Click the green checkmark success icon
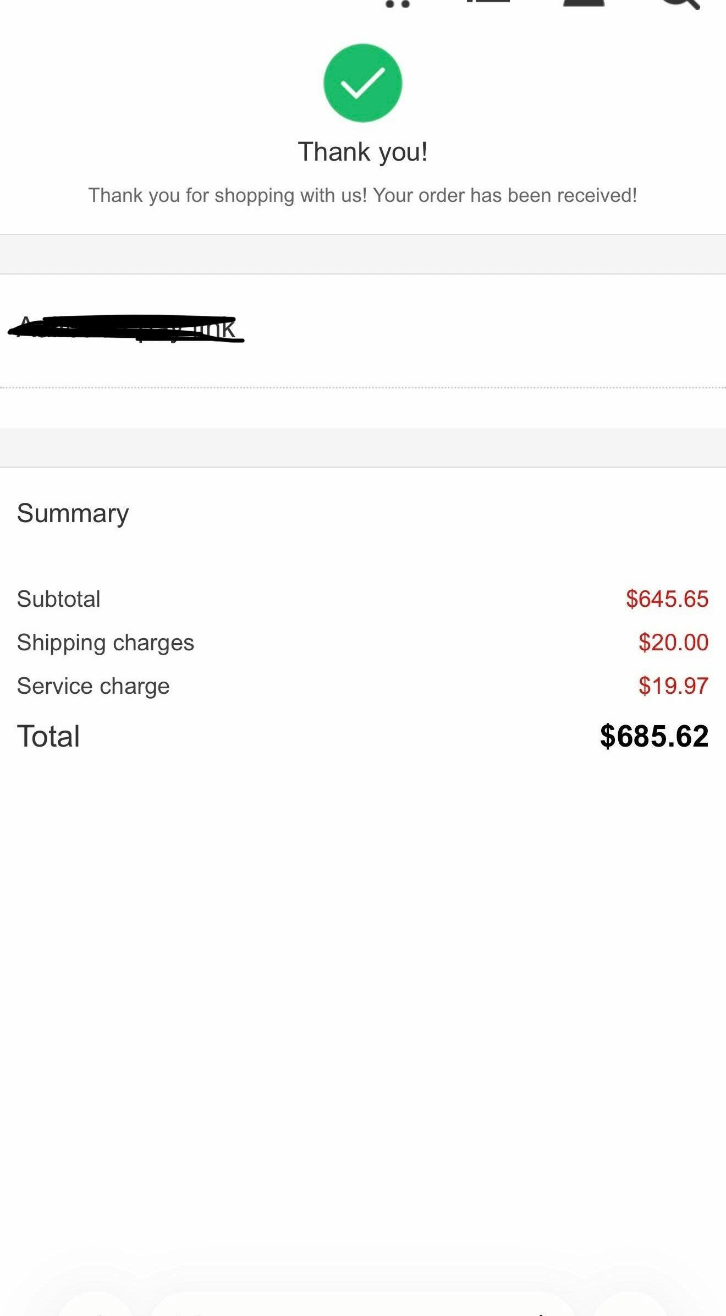This screenshot has width=726, height=1316. click(363, 83)
